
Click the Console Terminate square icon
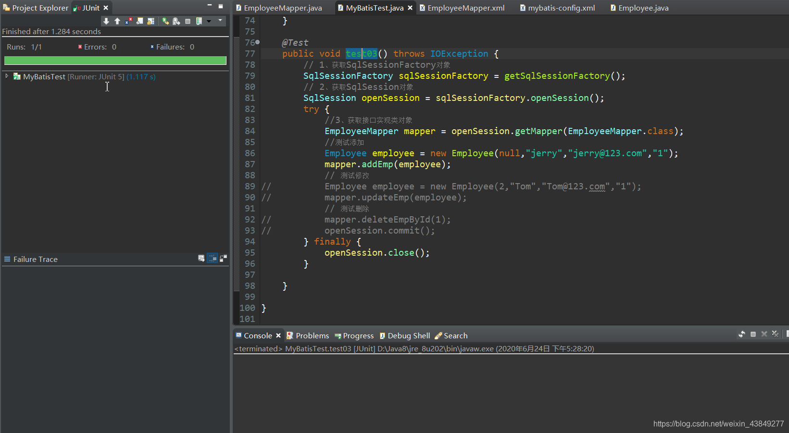[x=753, y=334]
